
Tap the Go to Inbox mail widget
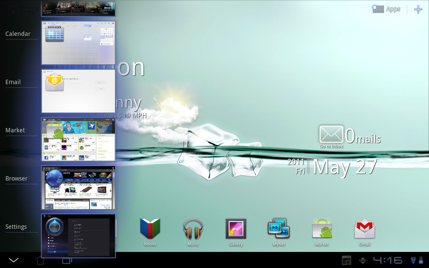tap(331, 137)
